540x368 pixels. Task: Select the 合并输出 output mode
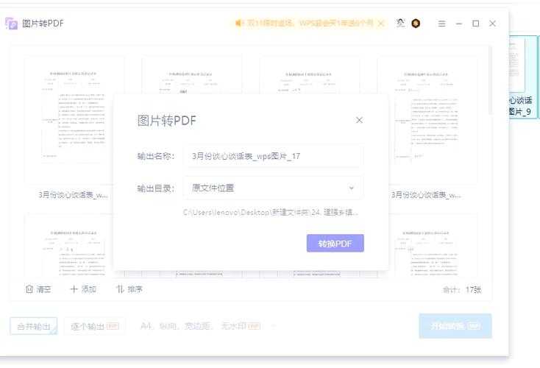click(x=34, y=326)
